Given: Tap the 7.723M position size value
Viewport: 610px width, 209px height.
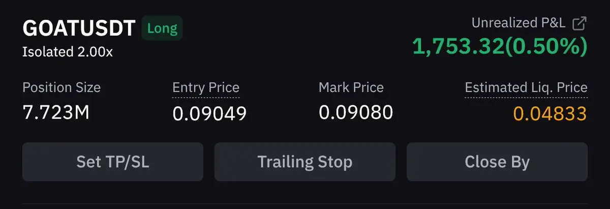Looking at the screenshot, I should coord(56,112).
